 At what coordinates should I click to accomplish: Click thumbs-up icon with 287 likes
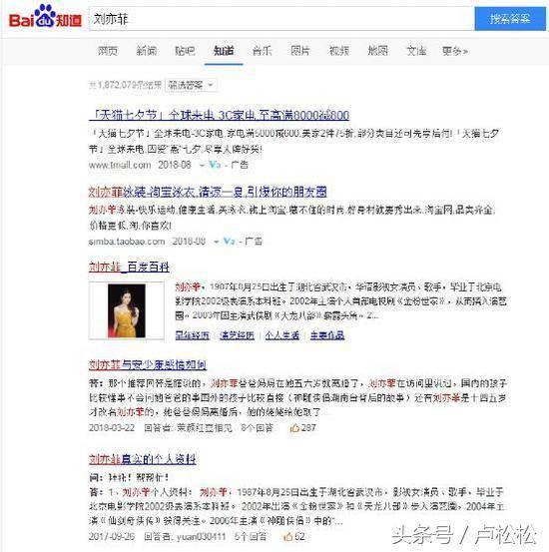pyautogui.click(x=294, y=428)
